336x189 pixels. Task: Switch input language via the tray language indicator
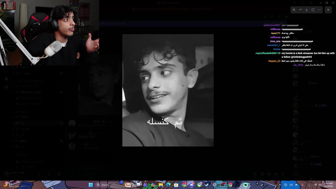point(309,185)
